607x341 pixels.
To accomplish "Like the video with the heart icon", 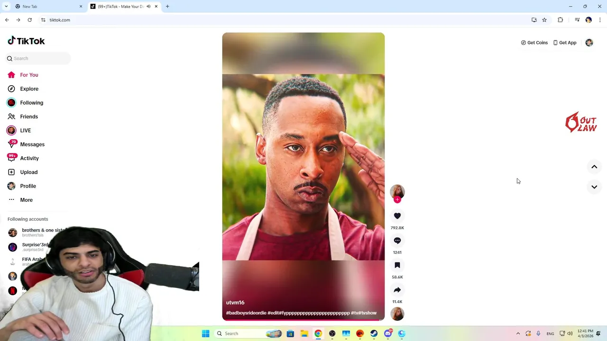I will tap(397, 216).
